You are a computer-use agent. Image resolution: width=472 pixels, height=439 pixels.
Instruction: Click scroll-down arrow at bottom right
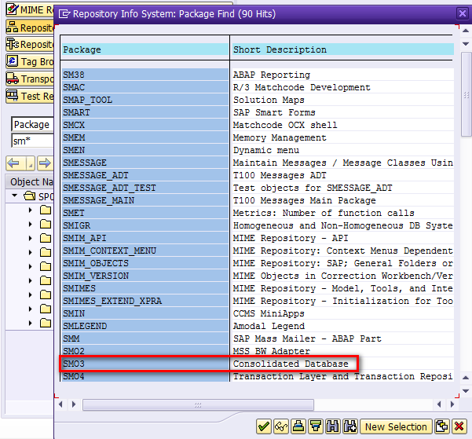466,391
